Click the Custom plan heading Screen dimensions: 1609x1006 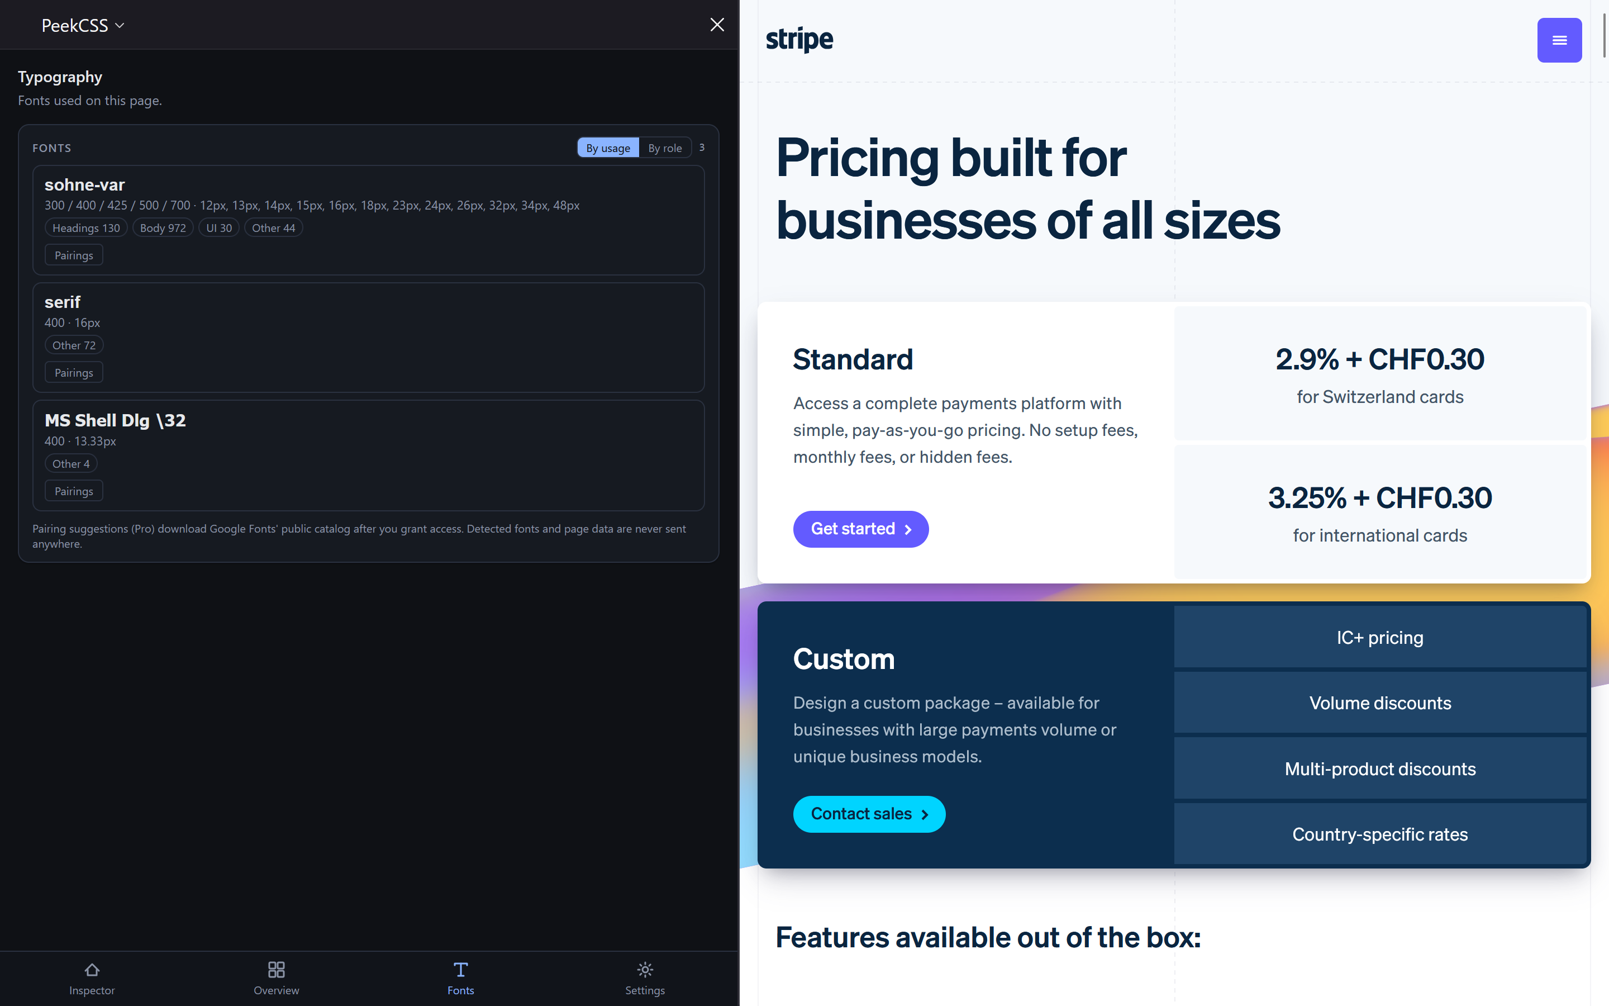(x=844, y=659)
